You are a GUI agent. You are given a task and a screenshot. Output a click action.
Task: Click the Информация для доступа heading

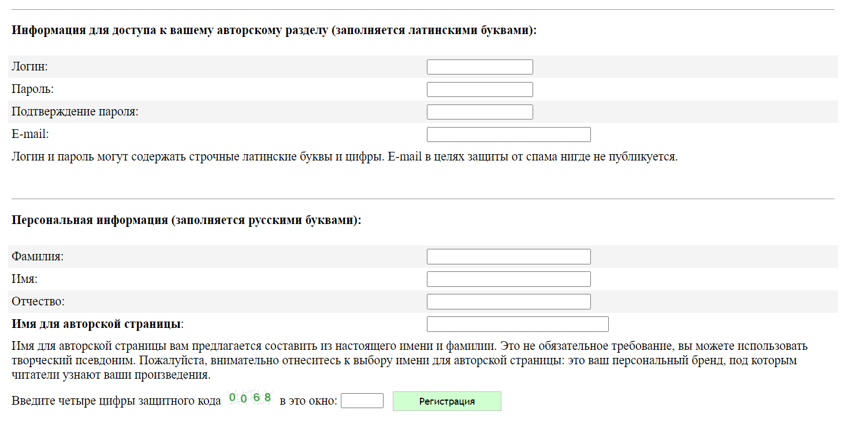[x=274, y=31]
